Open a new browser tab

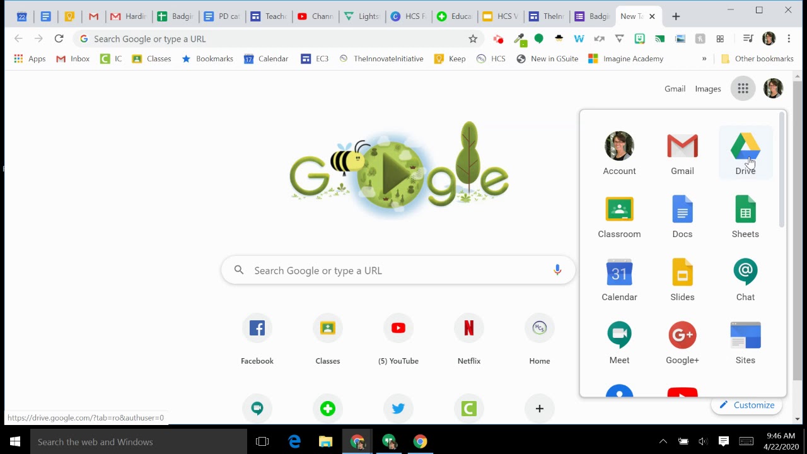676,16
